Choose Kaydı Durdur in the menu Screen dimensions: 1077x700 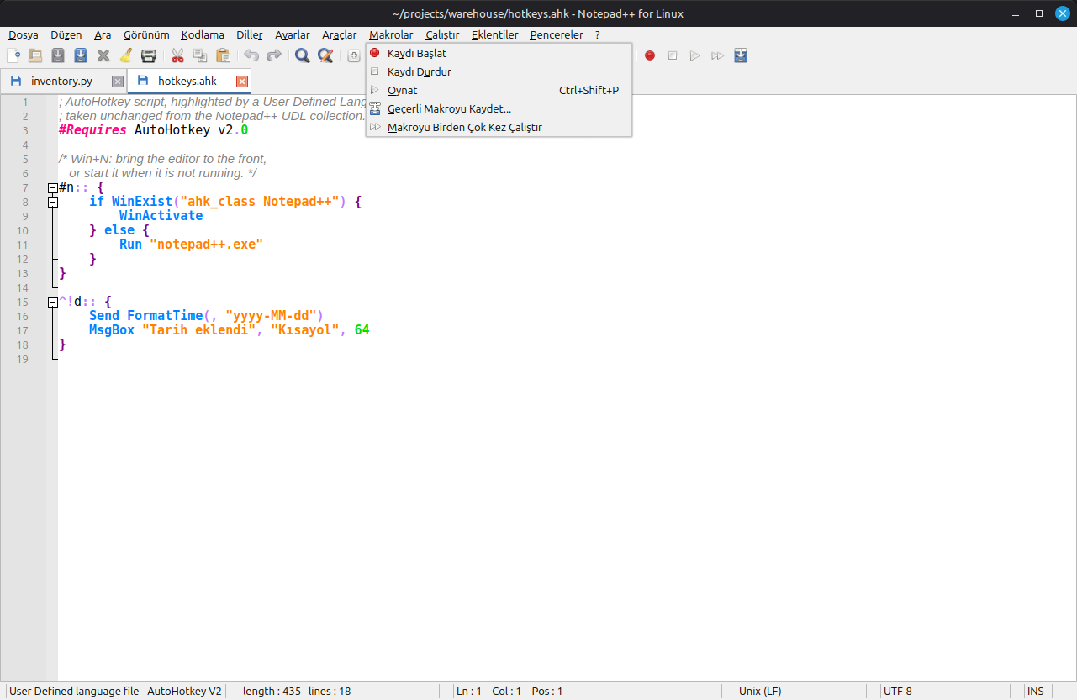pyautogui.click(x=499, y=71)
